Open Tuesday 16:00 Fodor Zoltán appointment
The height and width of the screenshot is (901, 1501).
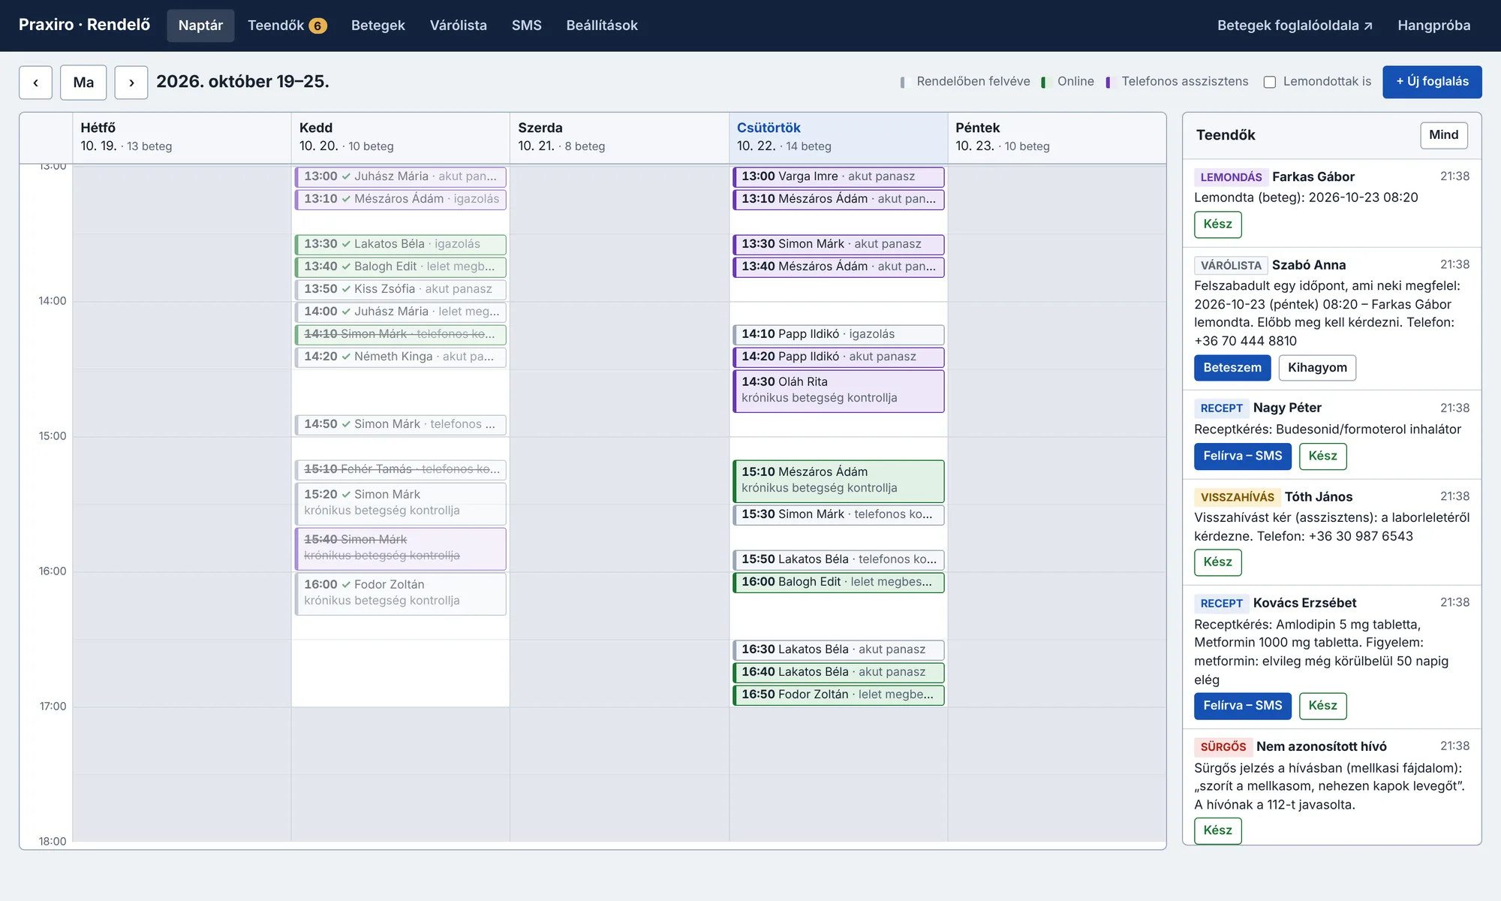point(401,593)
